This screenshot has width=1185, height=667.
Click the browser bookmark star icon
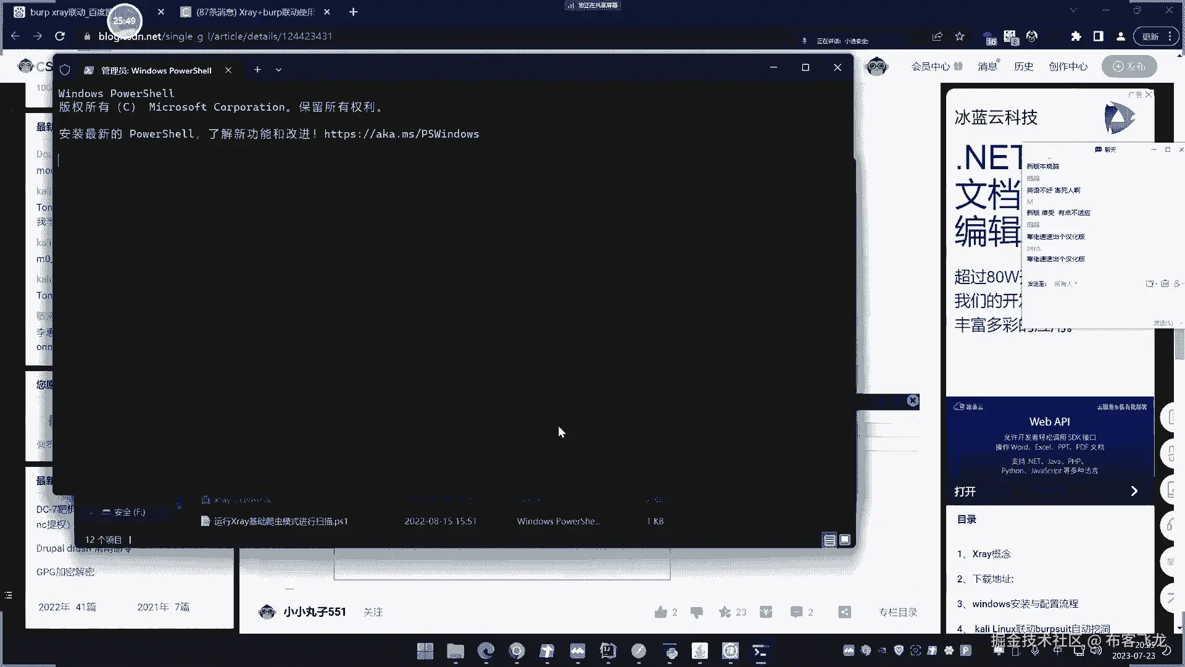[960, 36]
